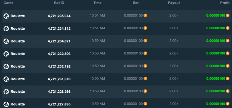Open bet ID 4,721,231,610
The height and width of the screenshot is (108, 232).
coord(59,79)
